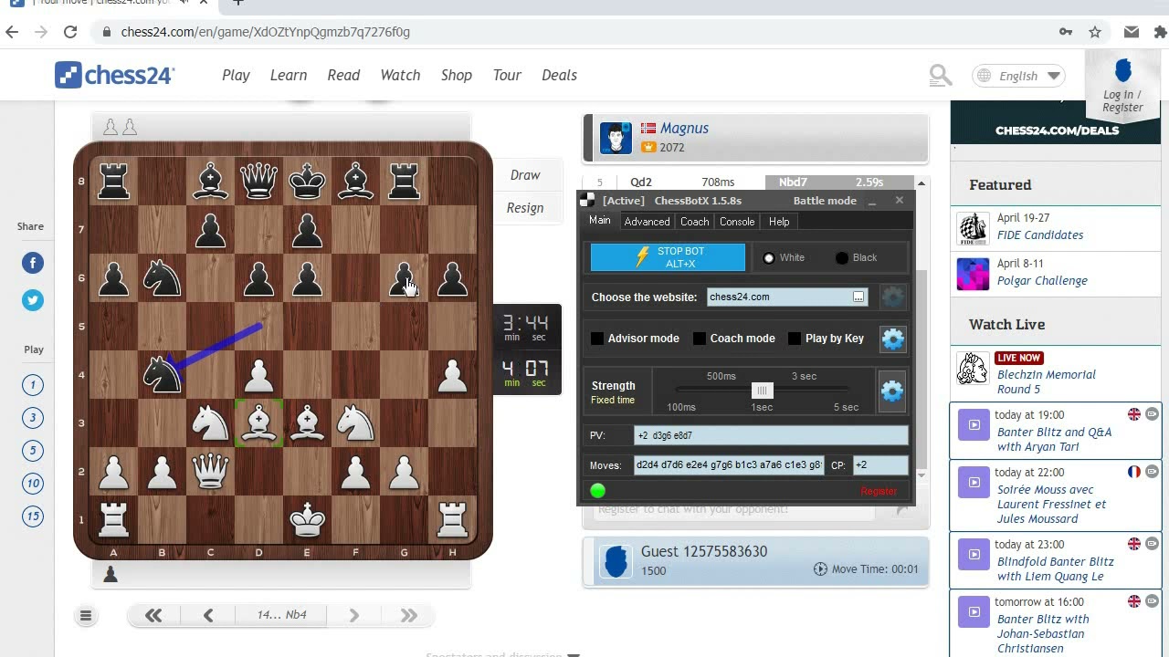The width and height of the screenshot is (1169, 657).
Task: Select Black side radio button
Action: [x=842, y=258]
